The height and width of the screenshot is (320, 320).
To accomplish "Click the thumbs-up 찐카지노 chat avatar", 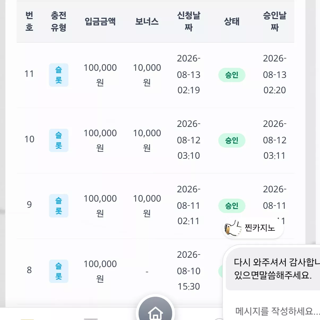I will pos(233,228).
